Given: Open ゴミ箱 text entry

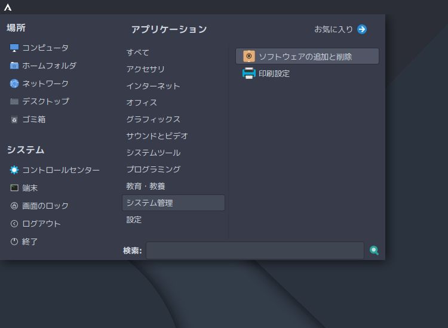Looking at the screenshot, I should tap(33, 119).
